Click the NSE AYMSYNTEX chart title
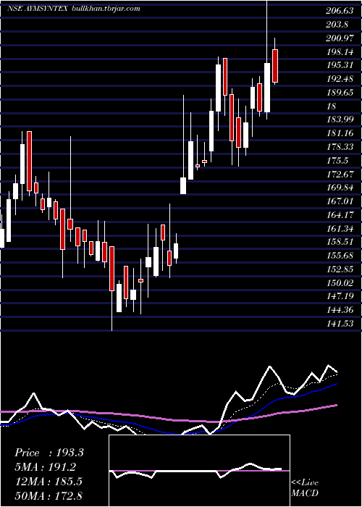The height and width of the screenshot is (507, 362). [37, 9]
